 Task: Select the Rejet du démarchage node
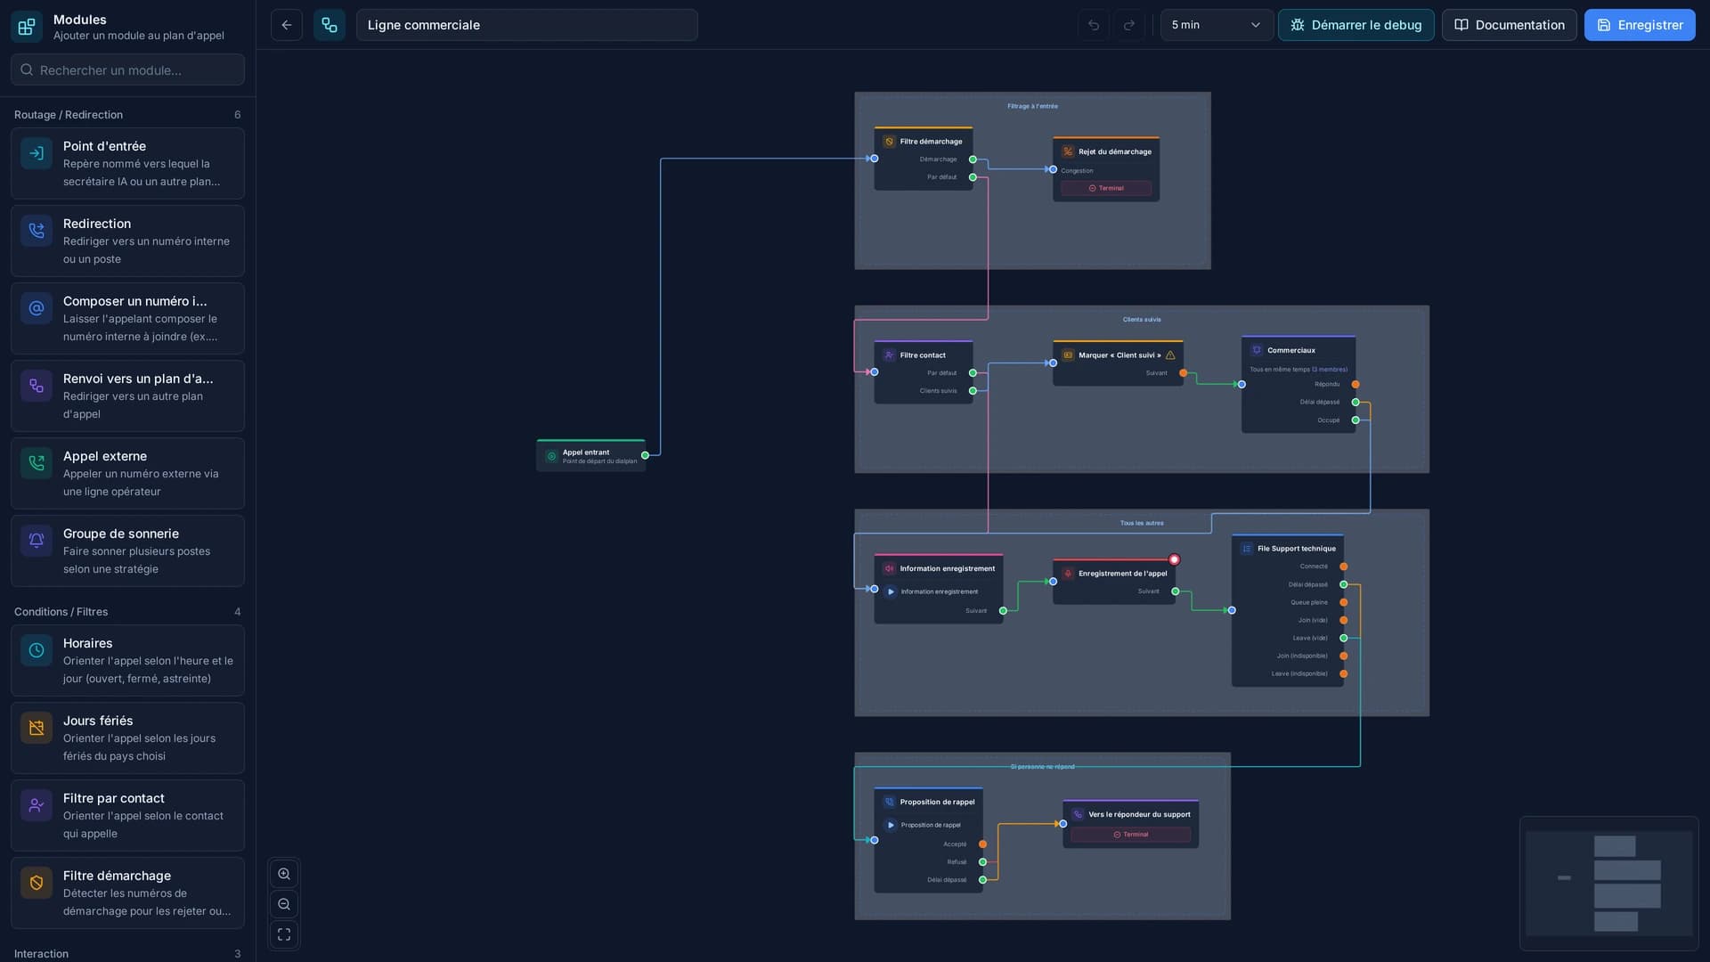tap(1106, 169)
